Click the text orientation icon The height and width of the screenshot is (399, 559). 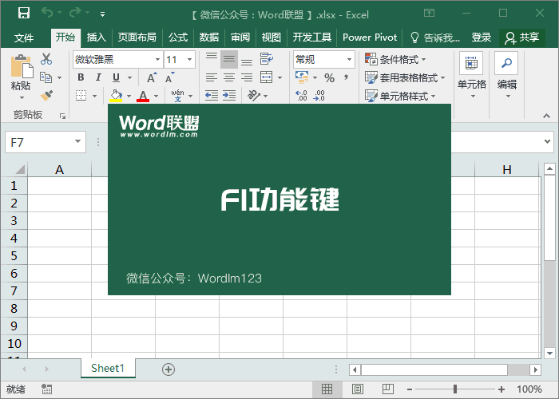click(254, 96)
